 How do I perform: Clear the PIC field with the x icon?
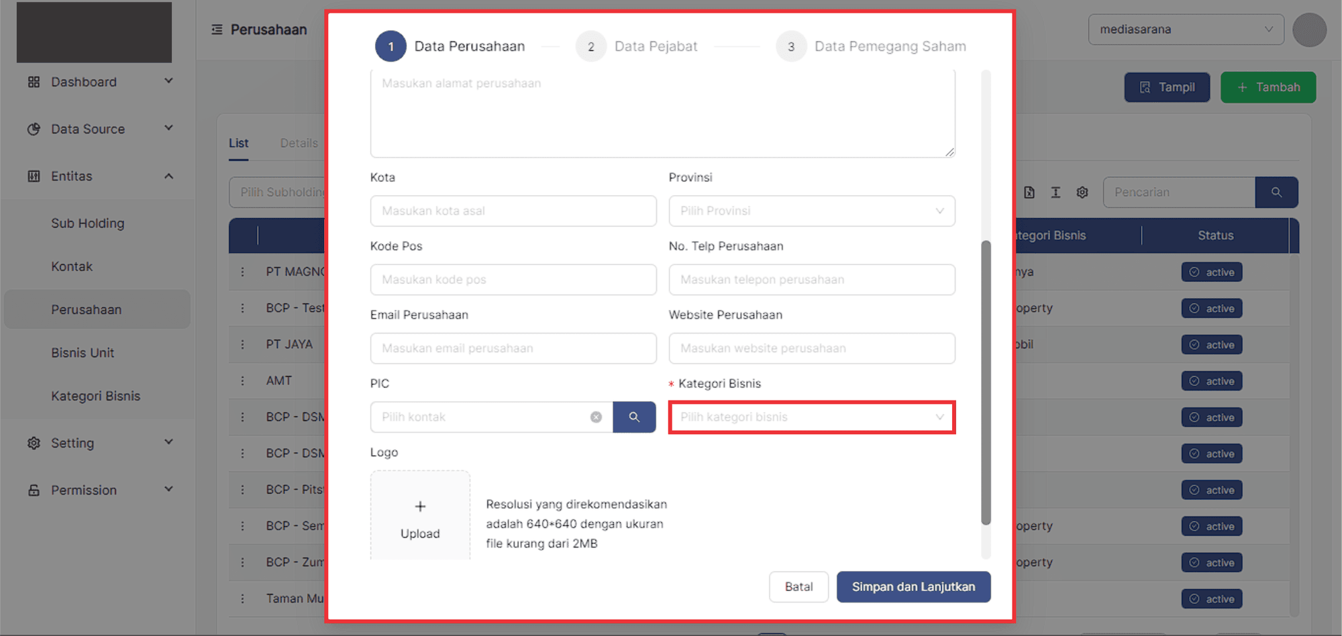596,417
